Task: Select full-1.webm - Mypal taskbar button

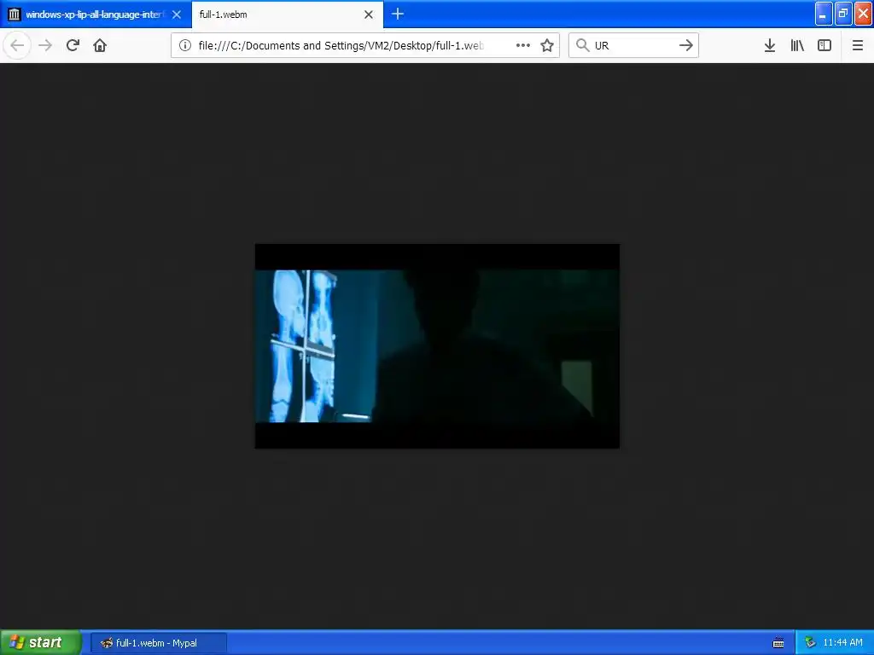Action: [158, 643]
